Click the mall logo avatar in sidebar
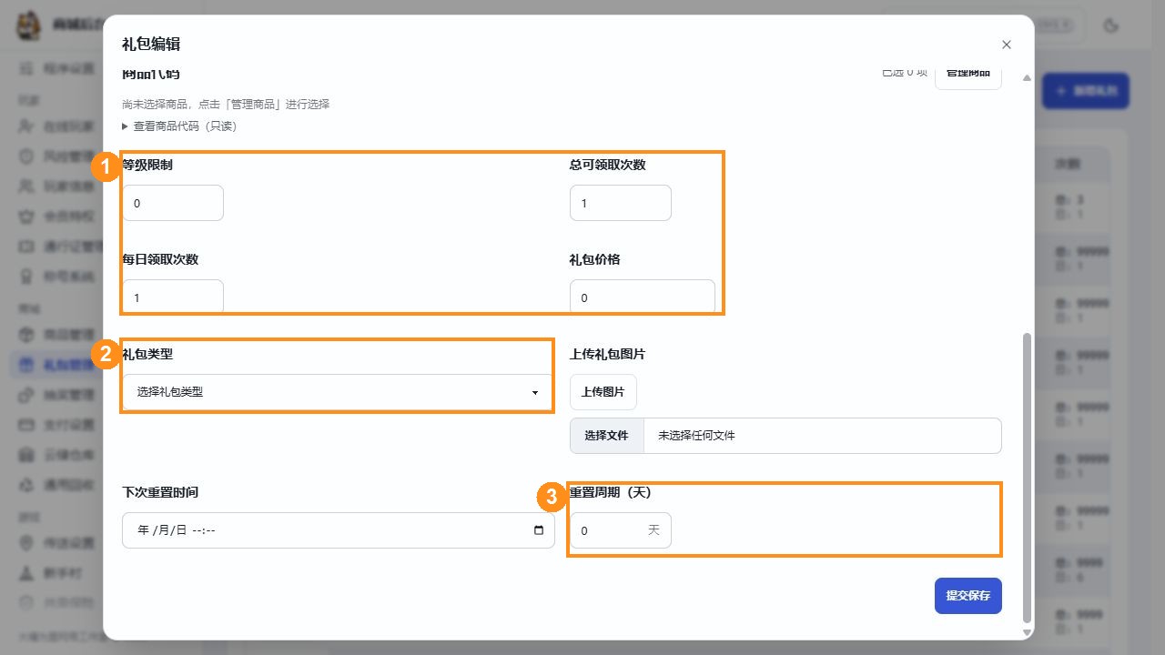Viewport: 1165px width, 655px height. coord(29,25)
